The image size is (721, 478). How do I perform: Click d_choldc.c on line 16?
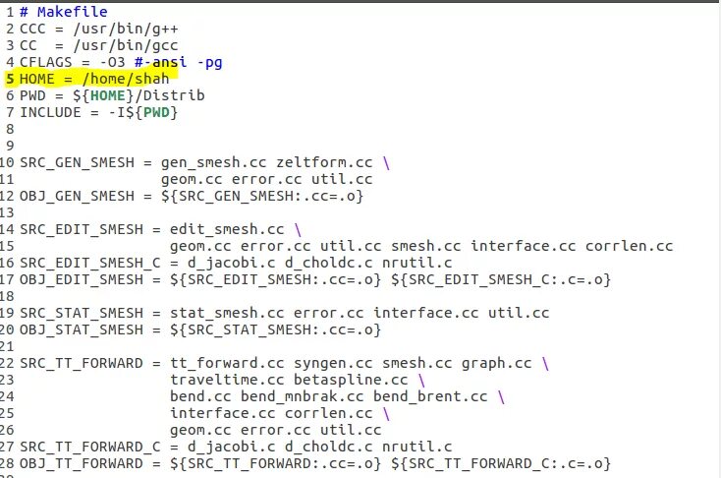pyautogui.click(x=329, y=263)
